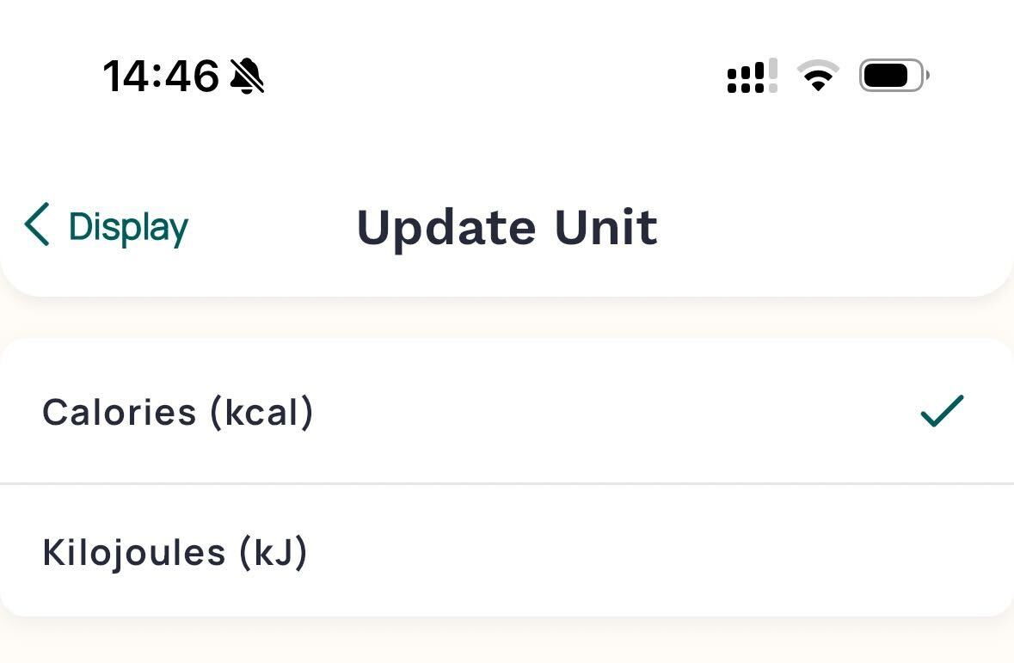Tap the divider line between unit options

(x=507, y=483)
